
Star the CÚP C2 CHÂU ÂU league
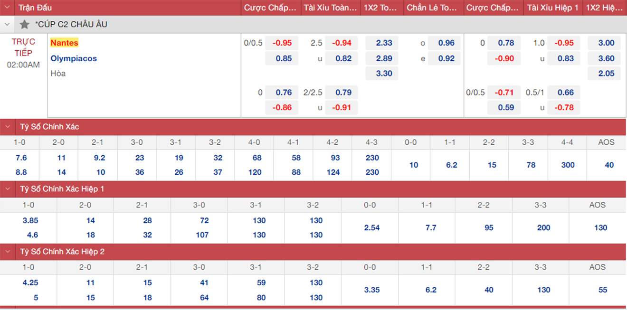pos(25,24)
